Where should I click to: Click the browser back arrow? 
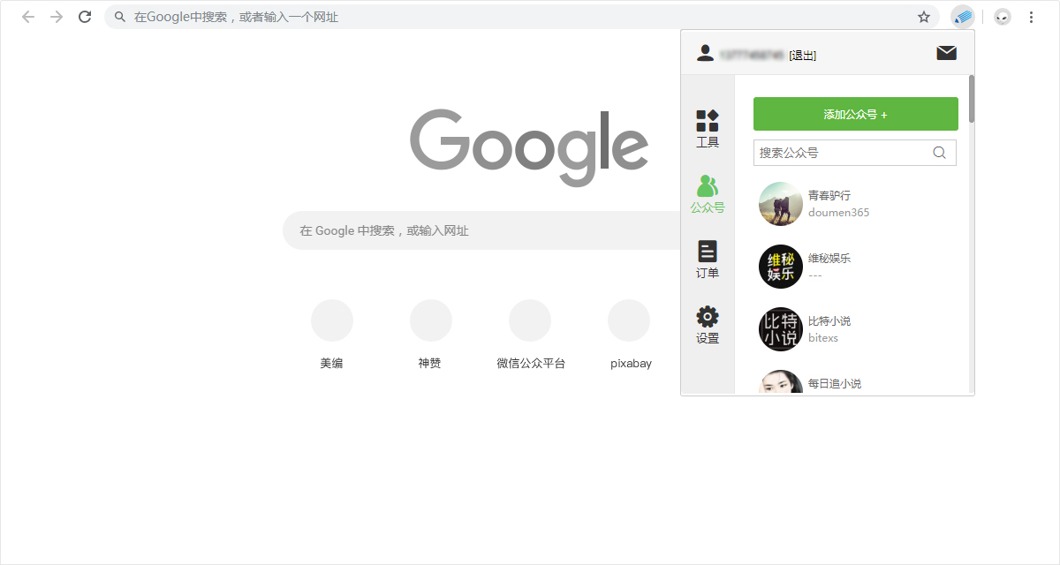point(27,17)
